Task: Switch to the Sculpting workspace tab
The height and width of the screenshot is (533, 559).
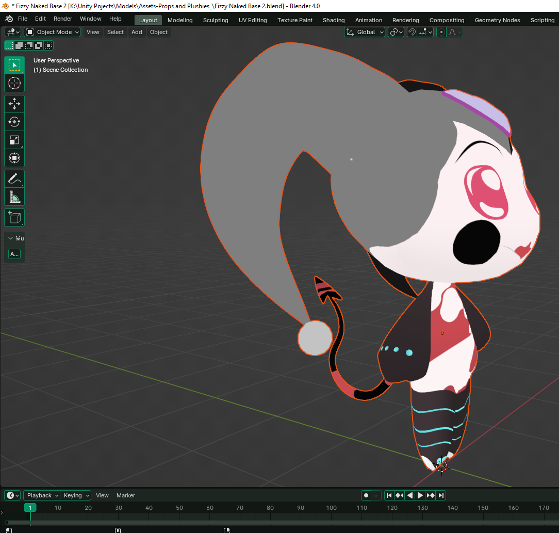Action: tap(216, 20)
